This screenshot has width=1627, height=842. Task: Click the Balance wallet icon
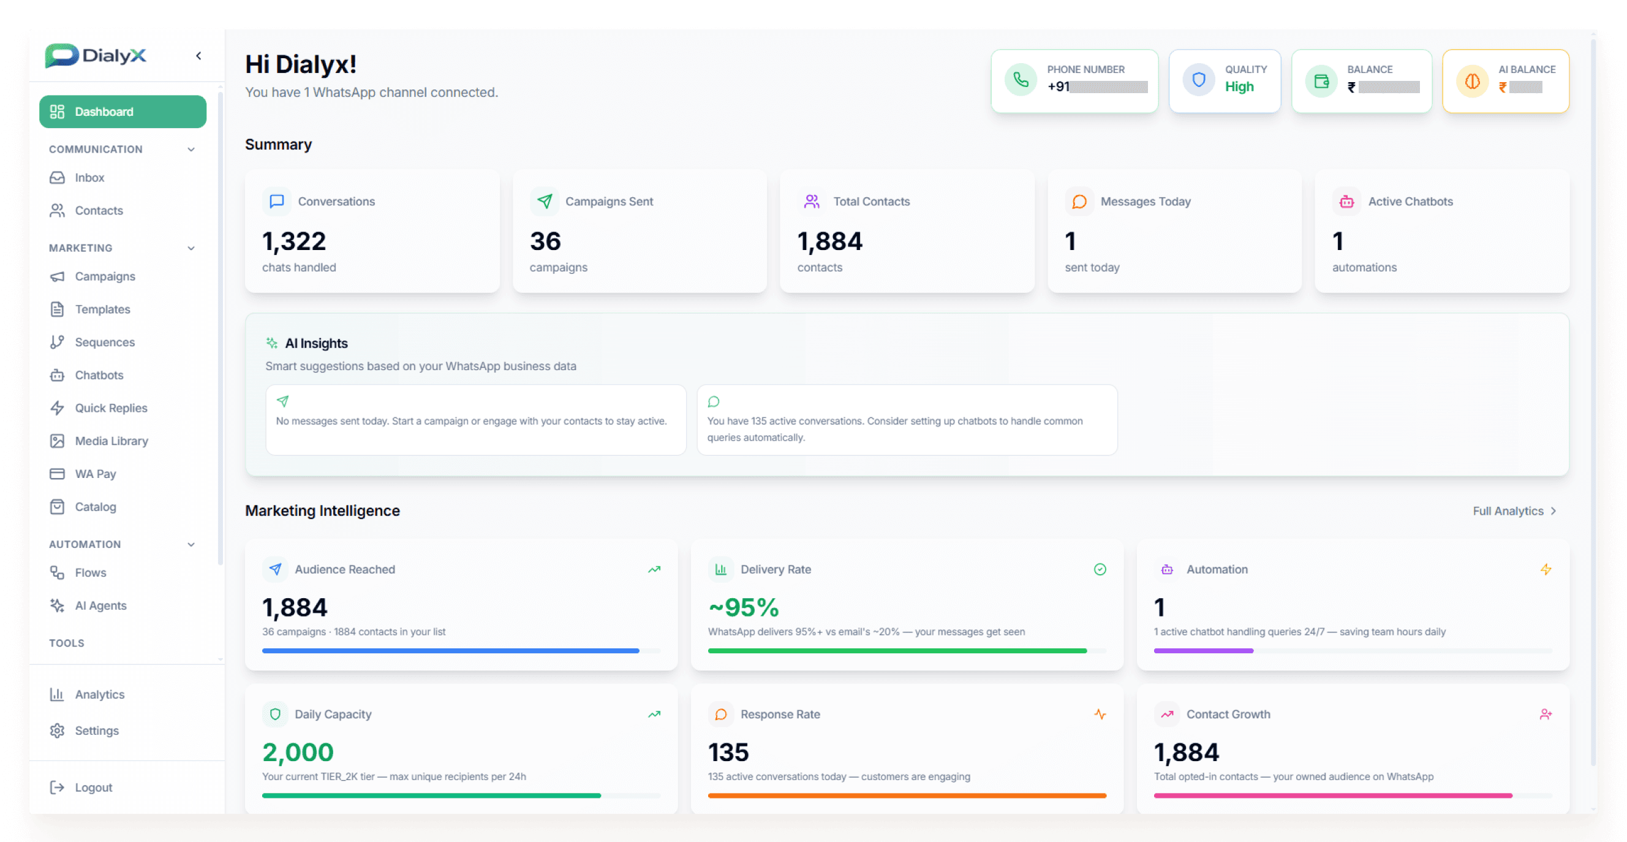1321,81
